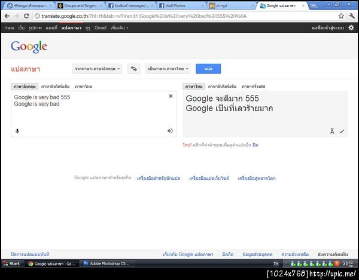Image resolution: width=359 pixels, height=280 pixels.
Task: Switch to Wall Photos tab
Action: click(181, 6)
